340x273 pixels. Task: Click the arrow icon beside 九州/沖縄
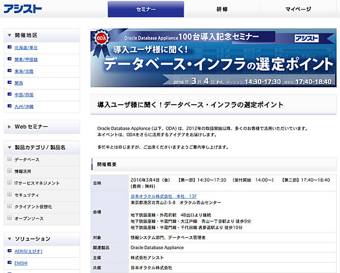[x=9, y=106]
